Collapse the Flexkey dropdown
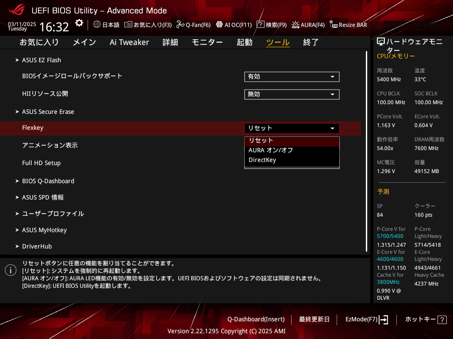This screenshot has height=339, width=453. [x=292, y=128]
